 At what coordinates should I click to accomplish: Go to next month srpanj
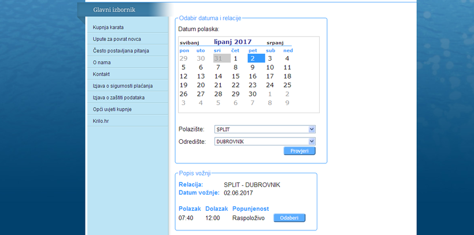pos(275,43)
